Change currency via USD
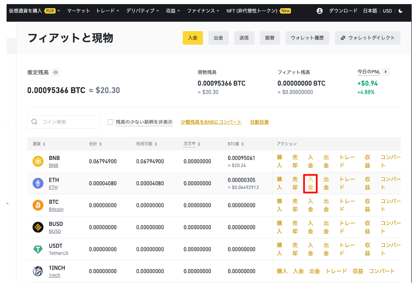The image size is (417, 285). tap(387, 11)
